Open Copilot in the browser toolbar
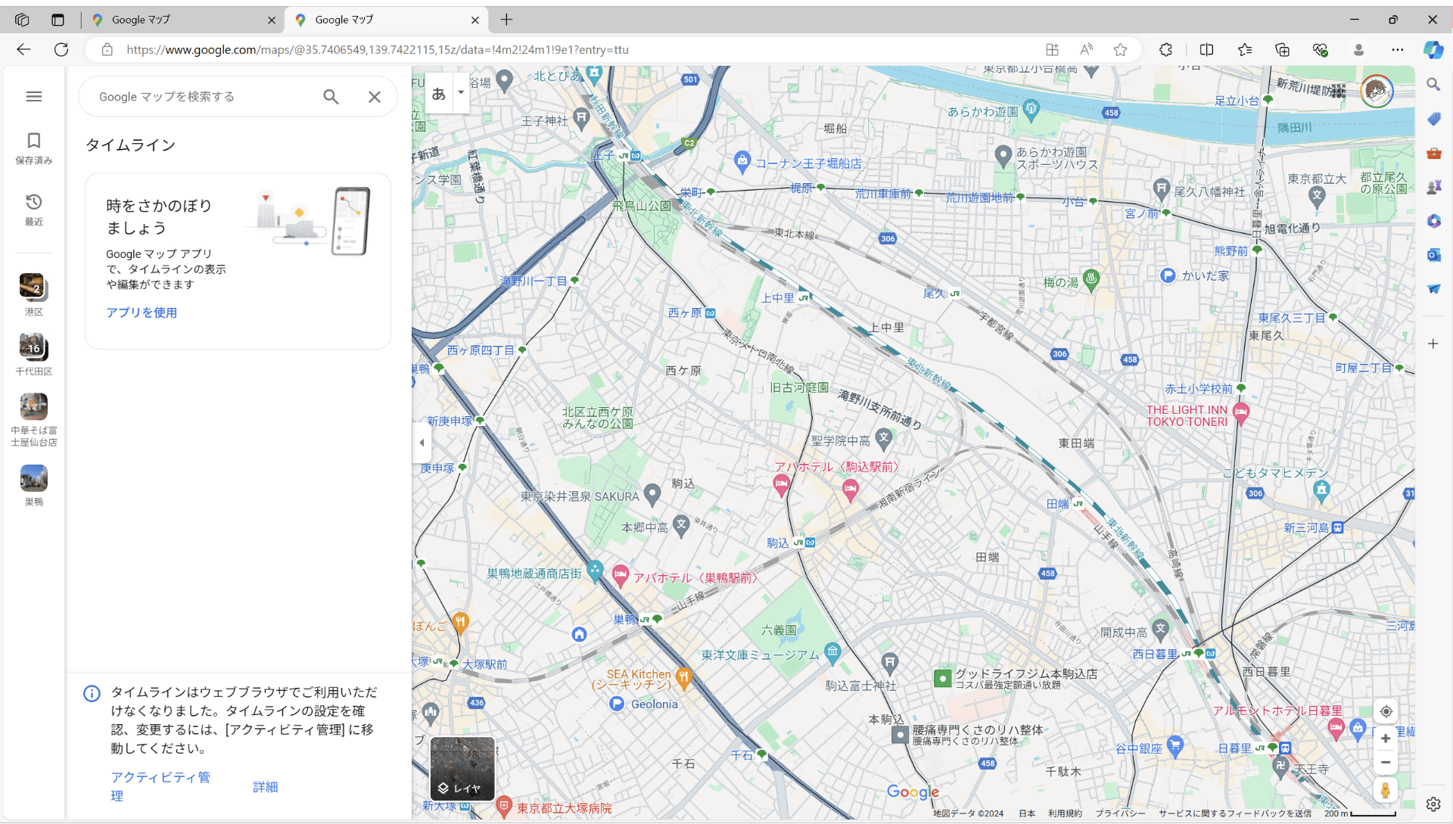The image size is (1453, 824). coord(1434,50)
